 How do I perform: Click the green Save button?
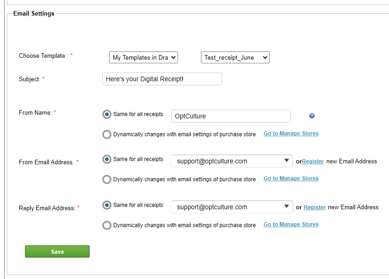[57, 251]
